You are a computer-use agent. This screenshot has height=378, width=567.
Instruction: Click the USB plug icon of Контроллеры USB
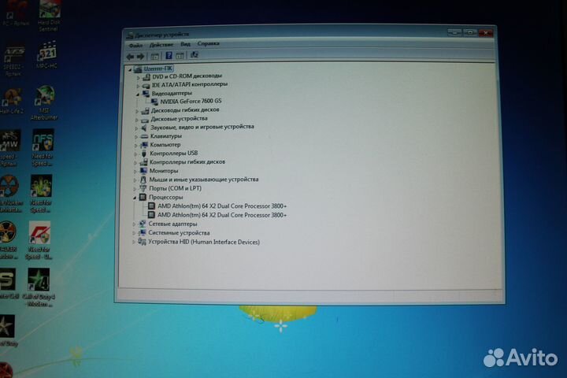pyautogui.click(x=144, y=154)
